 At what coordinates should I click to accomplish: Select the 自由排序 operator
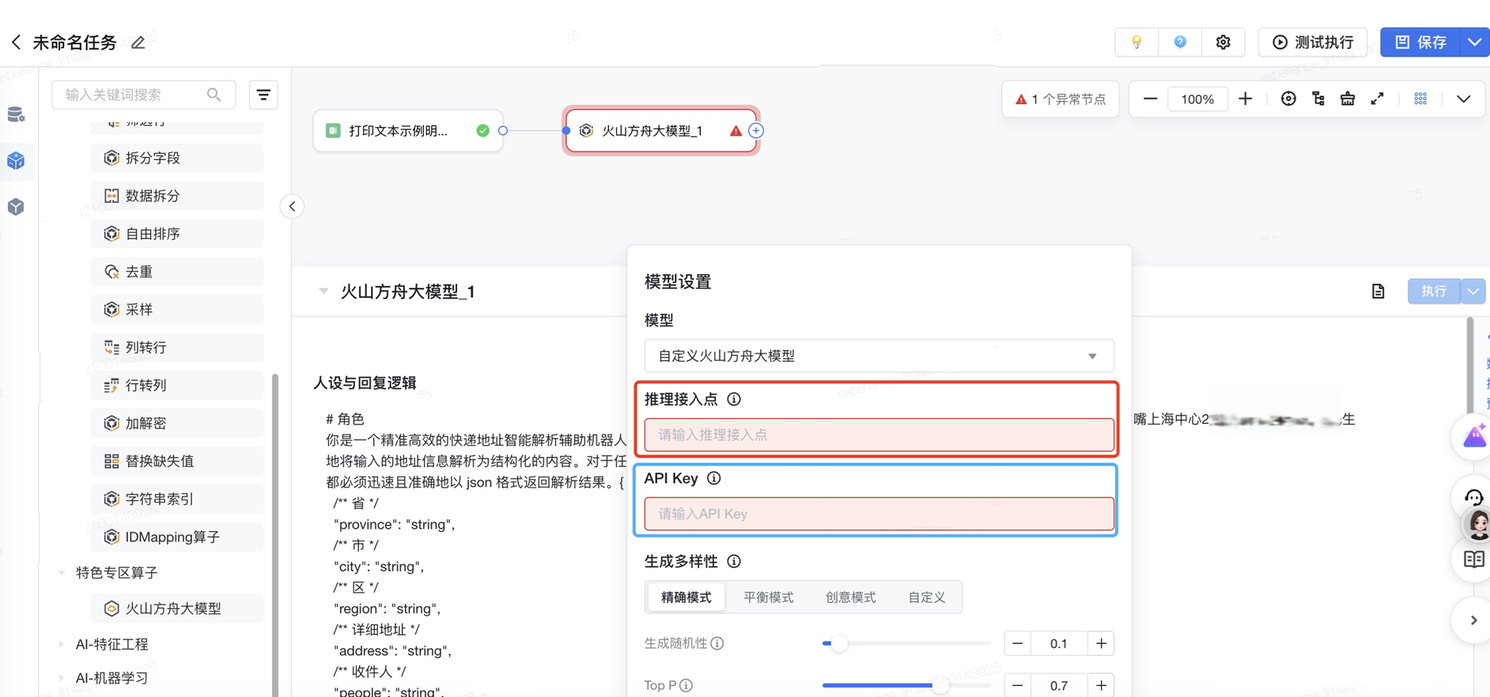177,234
